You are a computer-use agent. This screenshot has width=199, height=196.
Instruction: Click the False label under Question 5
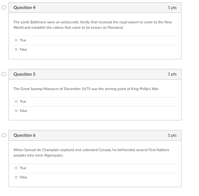pos(23,111)
